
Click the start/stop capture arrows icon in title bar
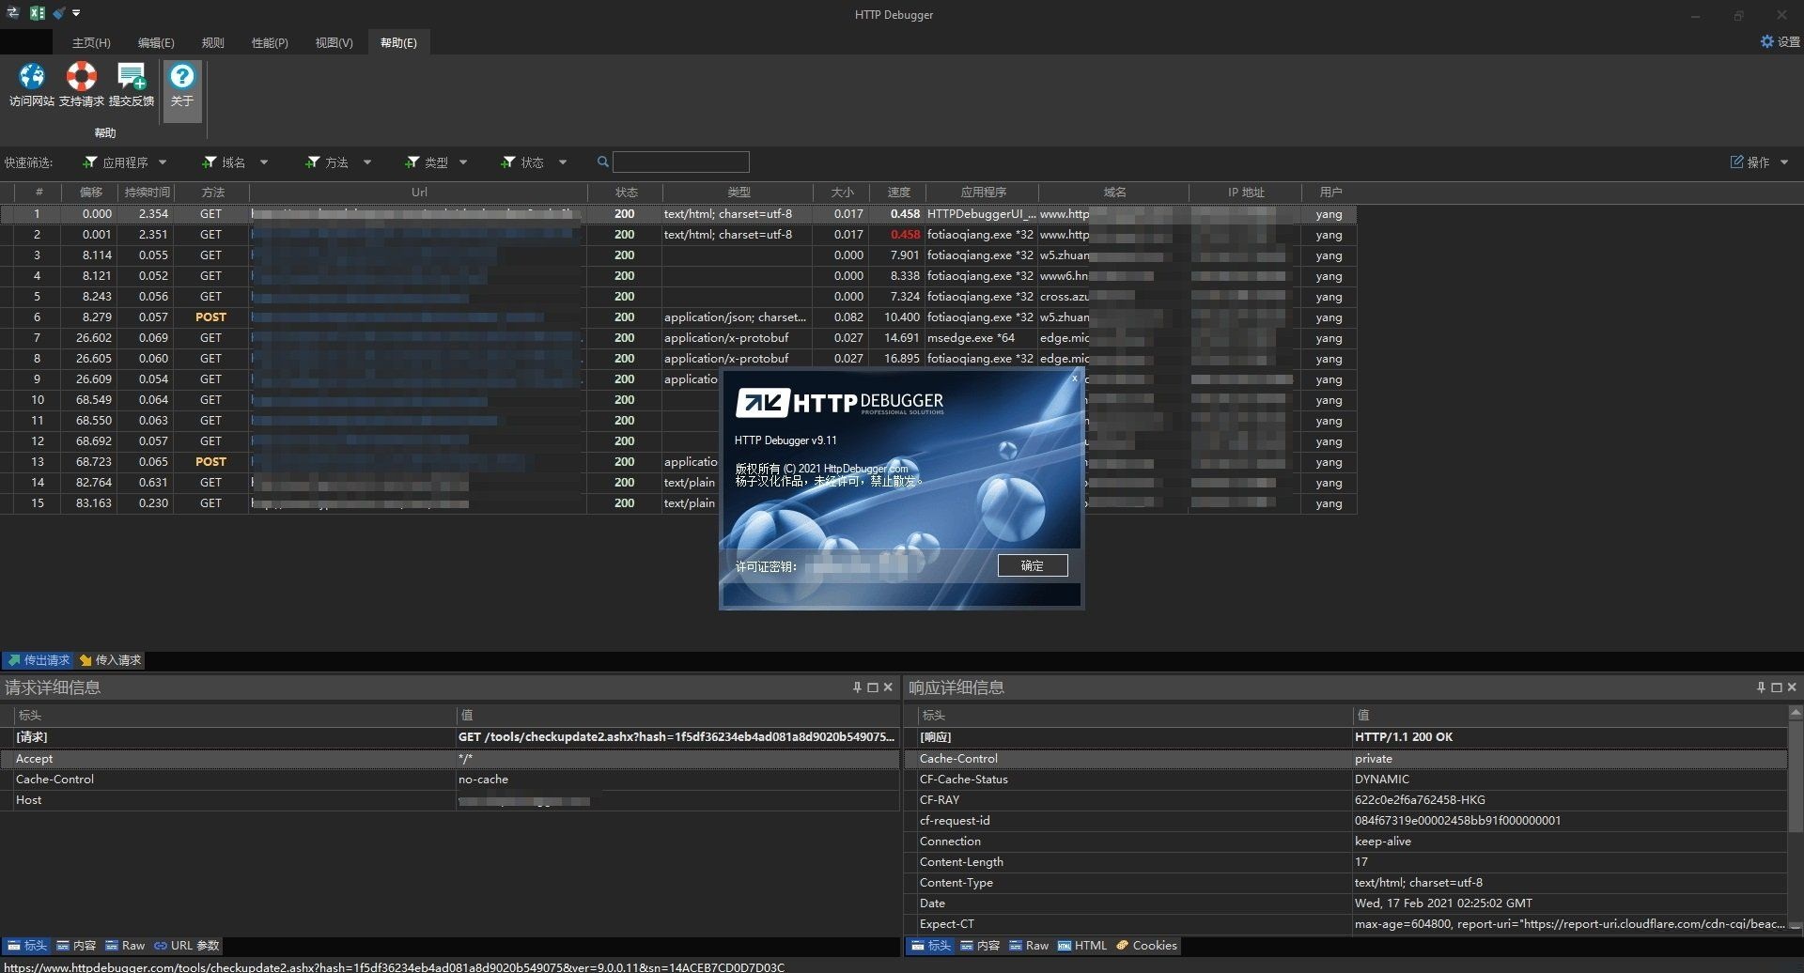(14, 13)
